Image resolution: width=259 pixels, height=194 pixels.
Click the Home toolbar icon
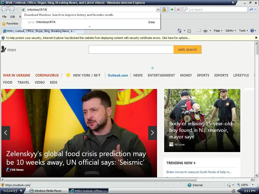point(180,31)
